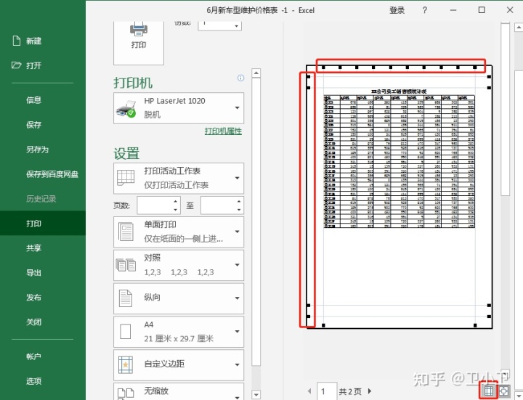Screen dimensions: 523x400
Task: Click the printer info icon
Action: (240, 78)
